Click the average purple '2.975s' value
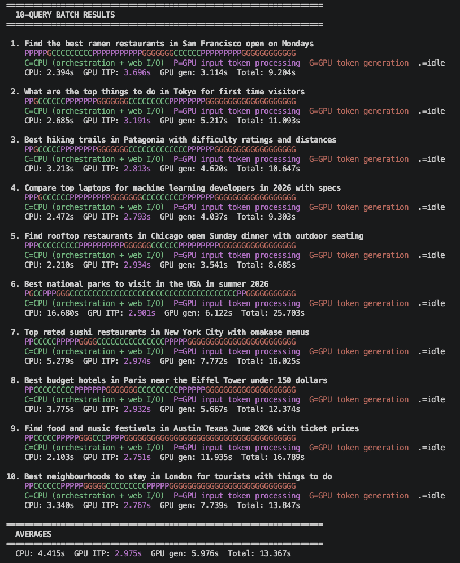 (x=128, y=554)
